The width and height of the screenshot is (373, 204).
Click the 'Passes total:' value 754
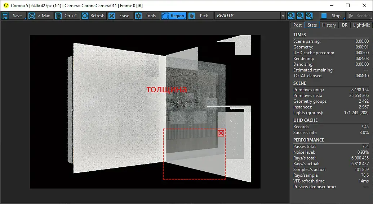365,147
